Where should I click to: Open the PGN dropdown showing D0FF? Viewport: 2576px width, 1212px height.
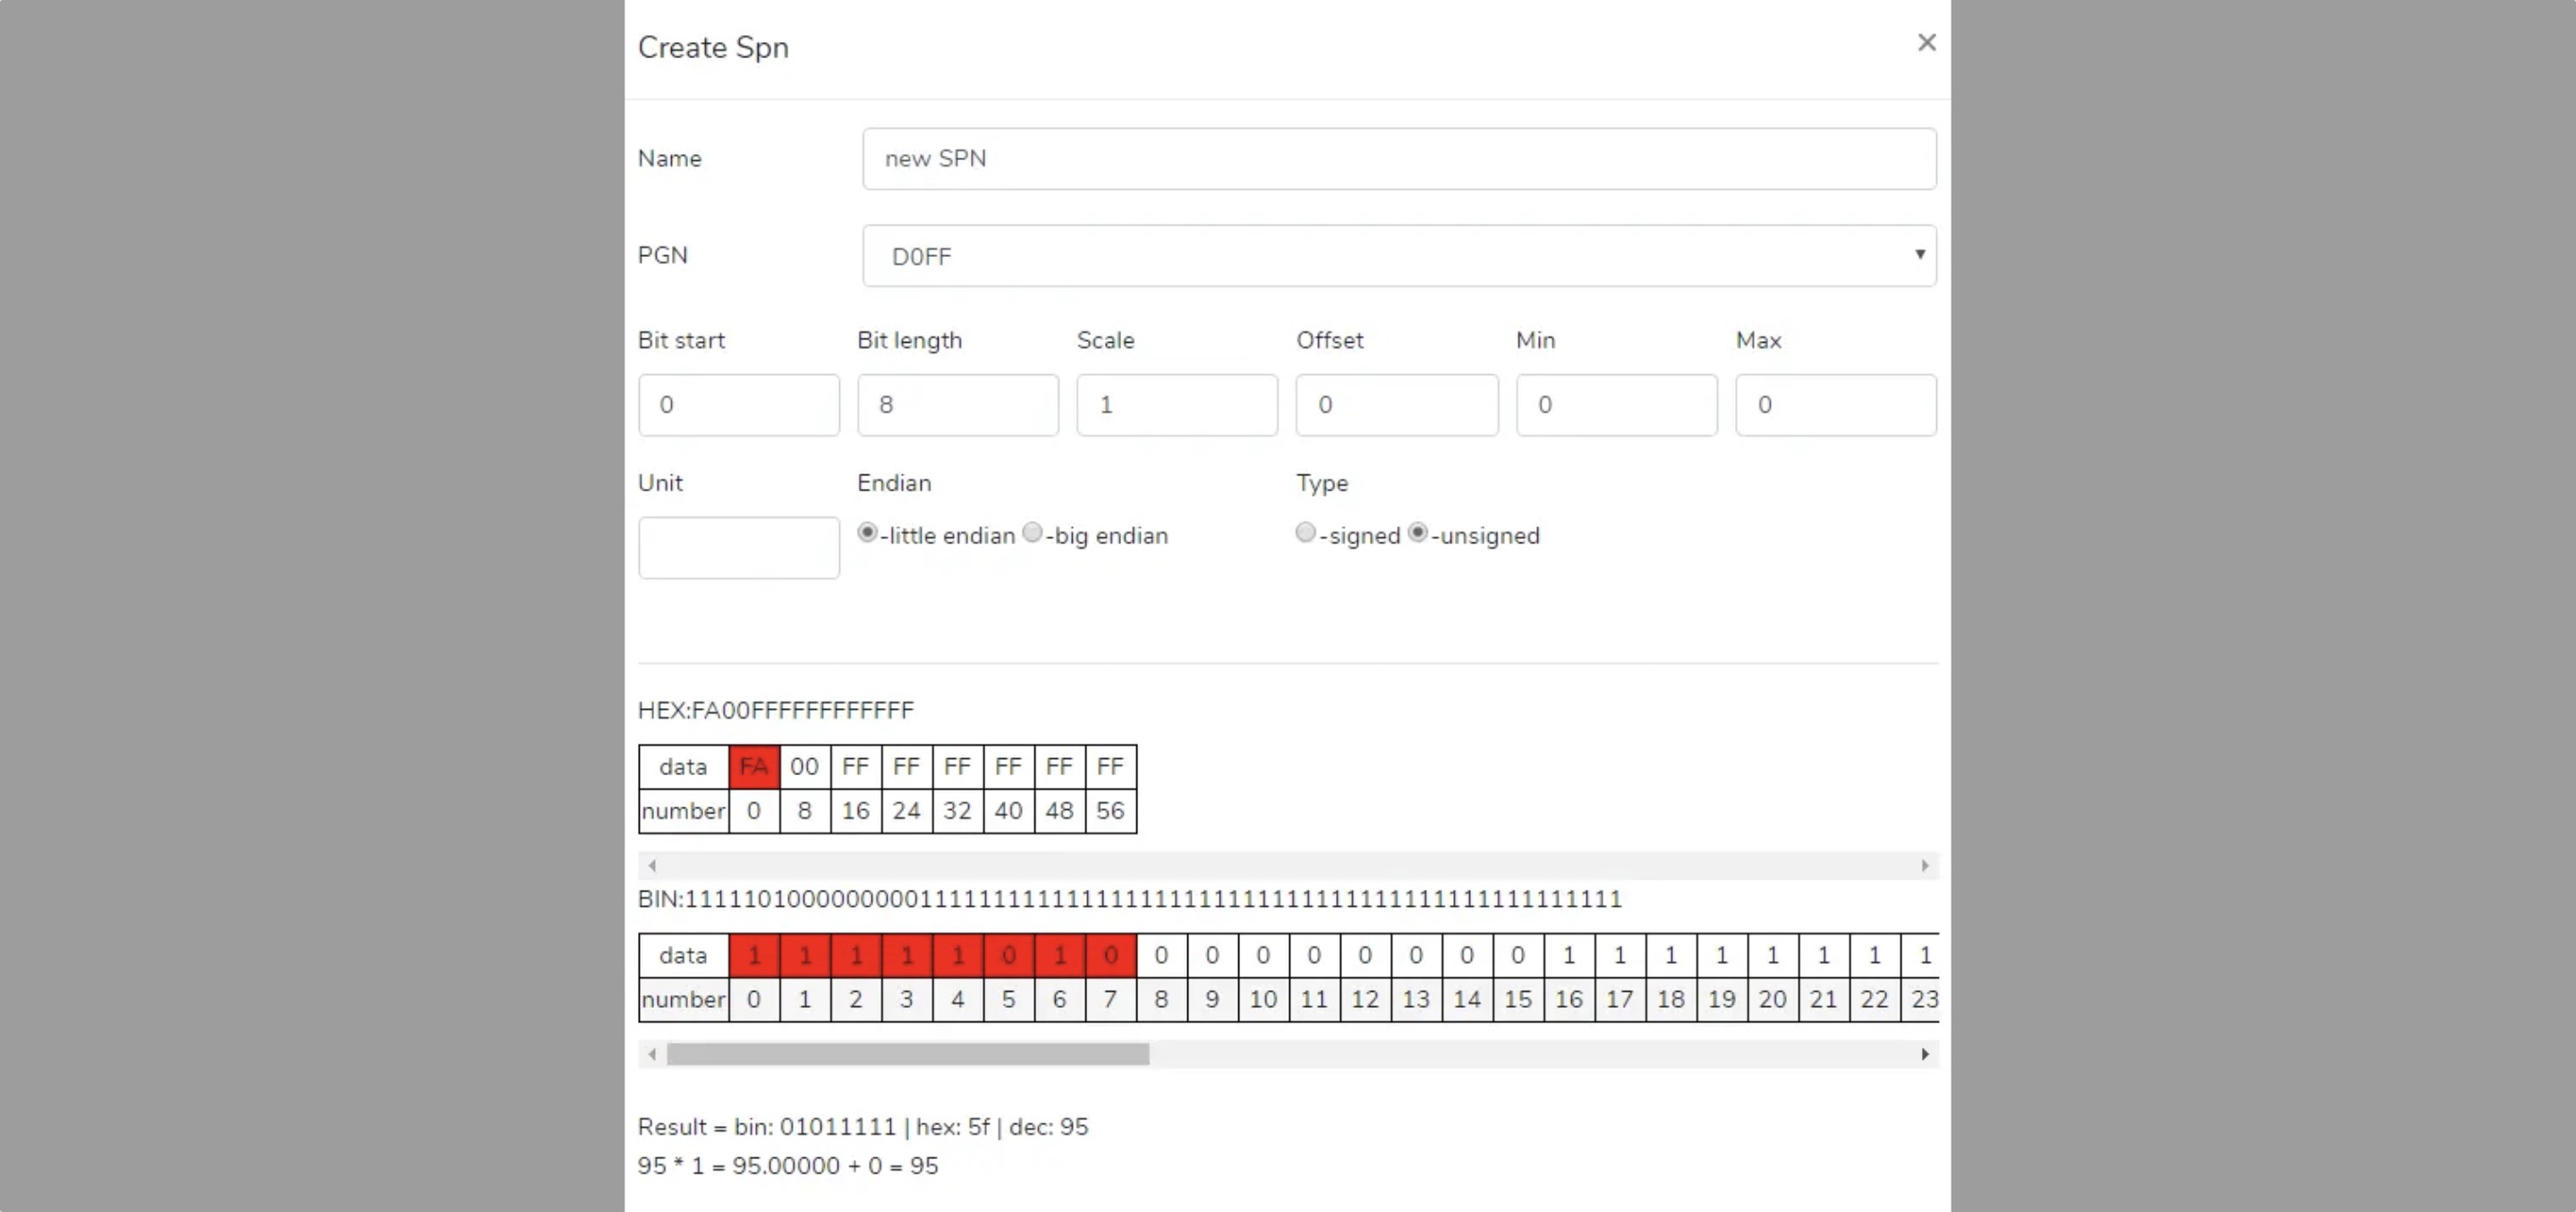[1398, 255]
